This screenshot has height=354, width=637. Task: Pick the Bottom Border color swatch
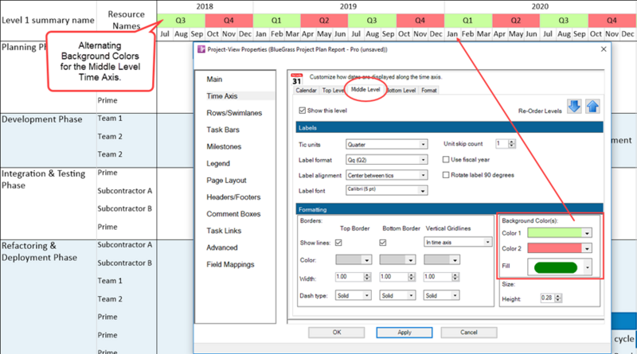point(397,260)
